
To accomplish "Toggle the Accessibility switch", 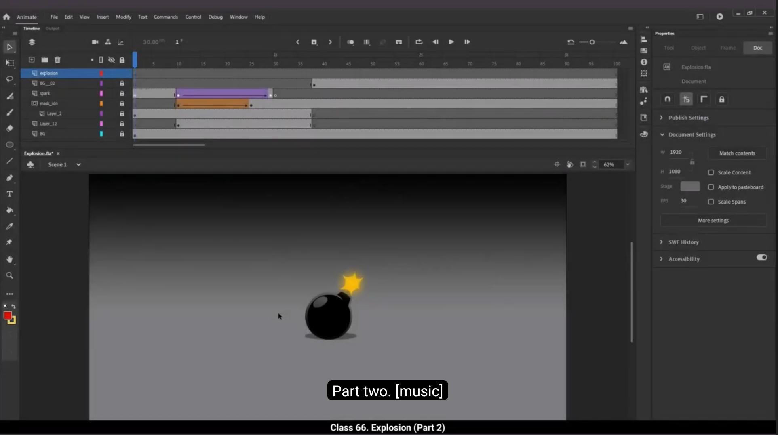I will click(762, 258).
